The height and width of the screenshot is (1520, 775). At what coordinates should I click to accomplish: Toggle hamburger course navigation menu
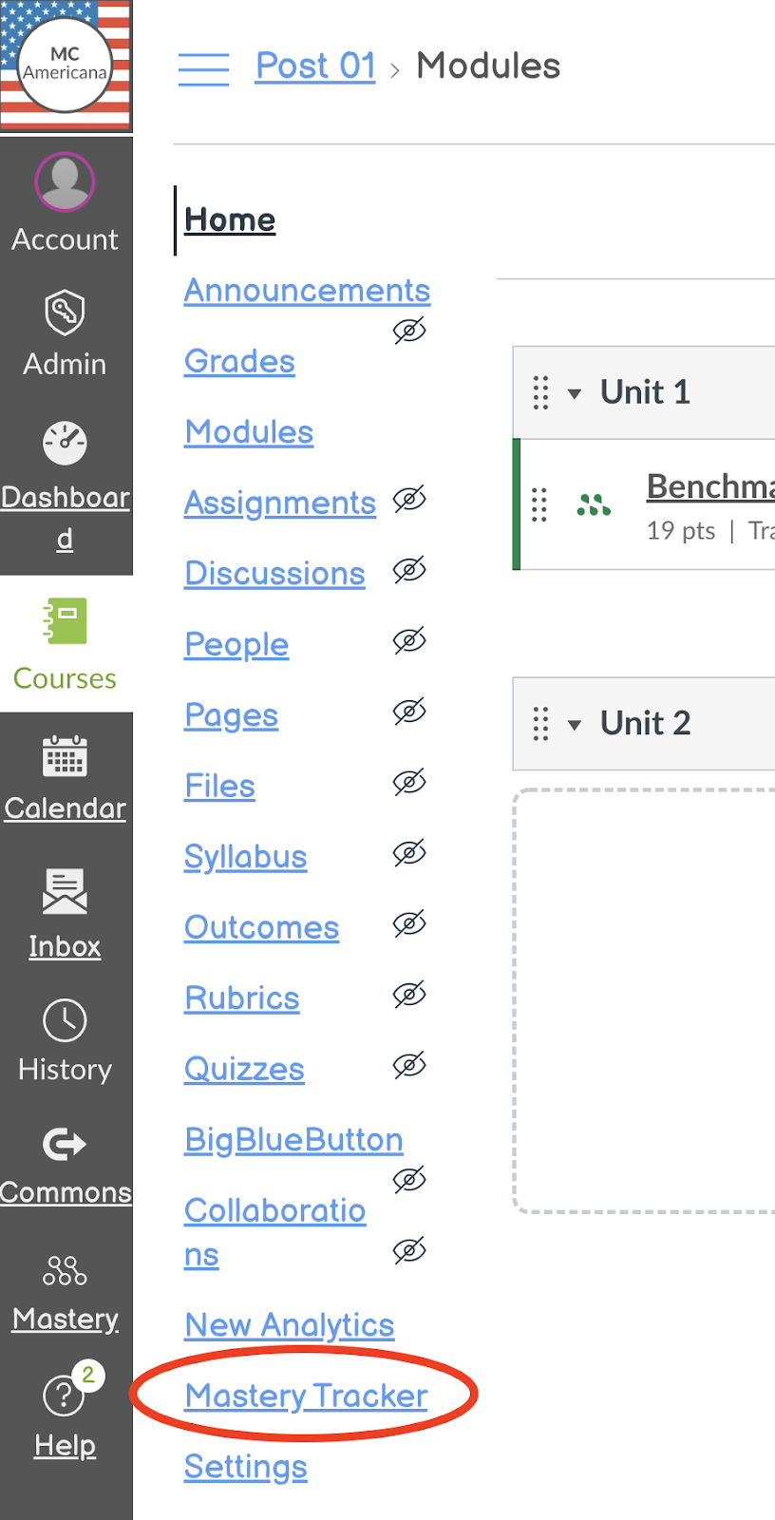[203, 69]
